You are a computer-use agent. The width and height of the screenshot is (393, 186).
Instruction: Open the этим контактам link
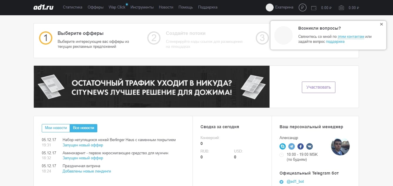coord(351,37)
